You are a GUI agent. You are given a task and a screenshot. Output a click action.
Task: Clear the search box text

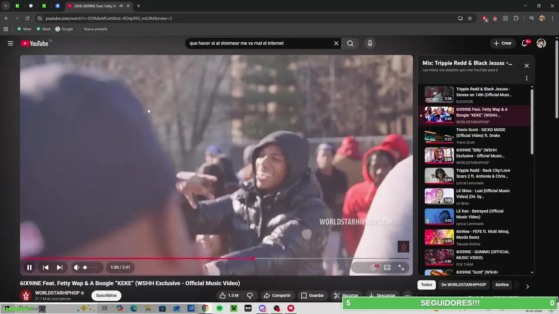(336, 43)
